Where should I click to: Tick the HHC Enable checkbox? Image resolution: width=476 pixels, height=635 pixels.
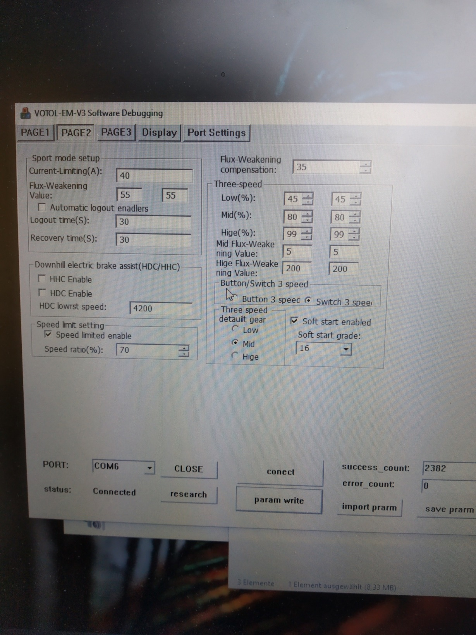(x=42, y=278)
